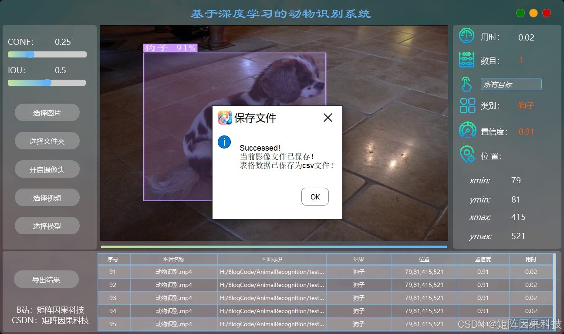564x334 pixels.
Task: Select the row number 91 cell
Action: click(x=113, y=272)
